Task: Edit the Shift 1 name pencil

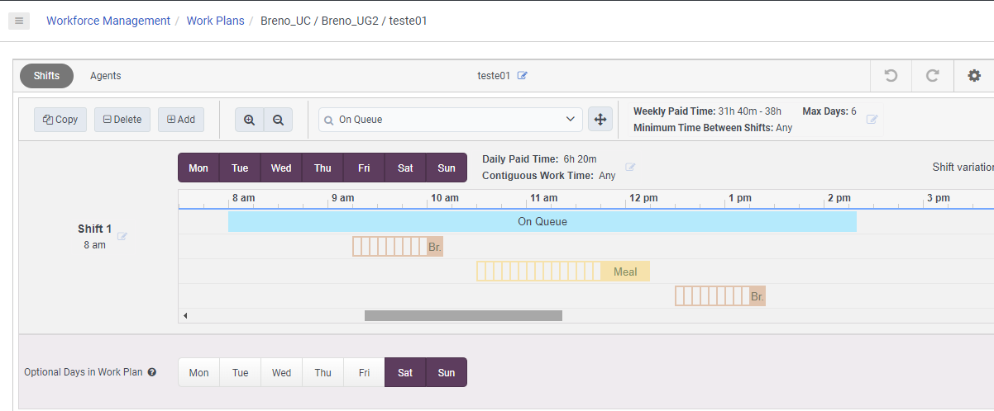Action: point(123,236)
